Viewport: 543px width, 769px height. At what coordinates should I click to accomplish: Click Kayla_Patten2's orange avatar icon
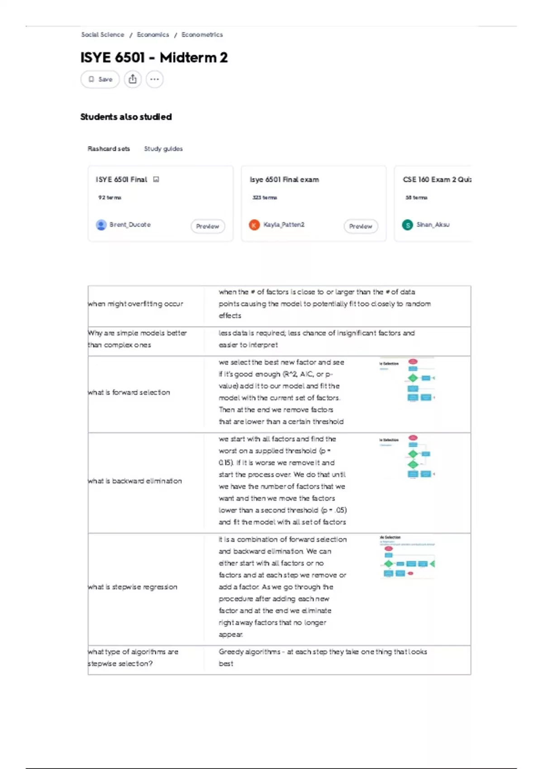(x=254, y=225)
